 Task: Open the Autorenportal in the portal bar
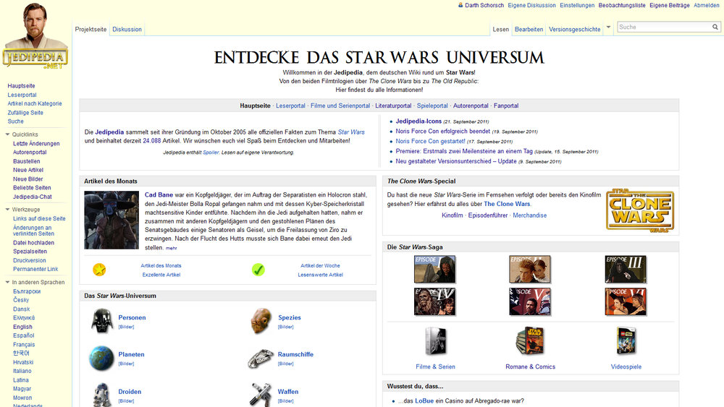[x=471, y=106]
